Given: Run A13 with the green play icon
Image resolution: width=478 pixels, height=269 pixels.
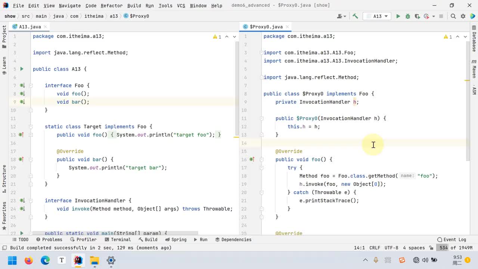Looking at the screenshot, I should click(398, 16).
